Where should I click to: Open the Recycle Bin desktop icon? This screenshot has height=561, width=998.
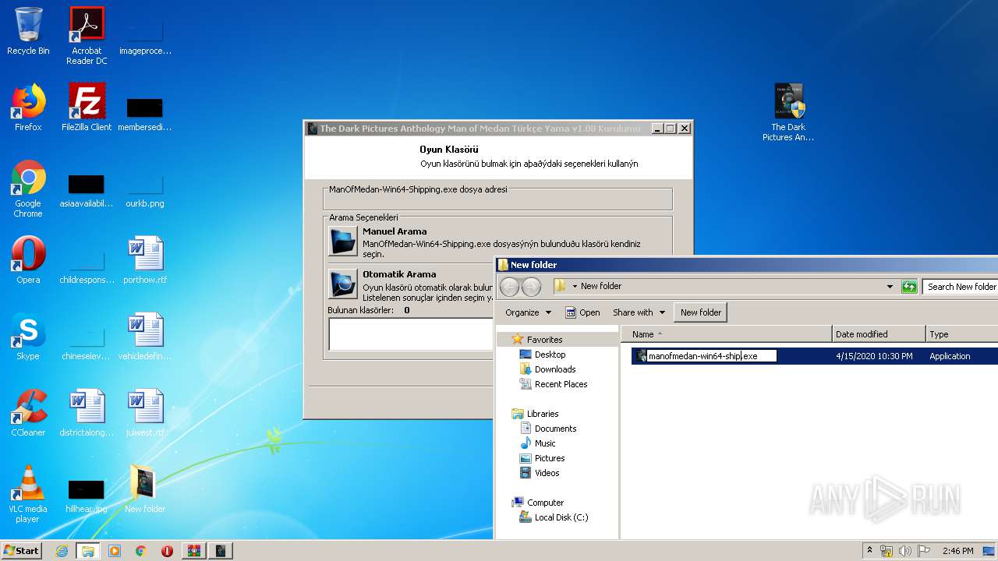(x=28, y=32)
